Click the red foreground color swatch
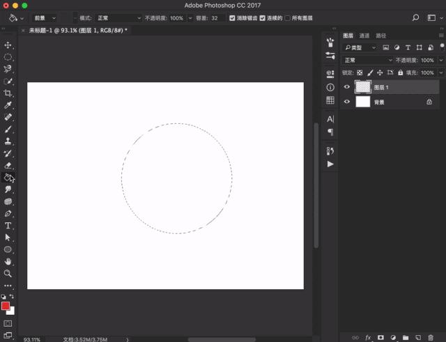This screenshot has height=342, width=446. [x=6, y=306]
